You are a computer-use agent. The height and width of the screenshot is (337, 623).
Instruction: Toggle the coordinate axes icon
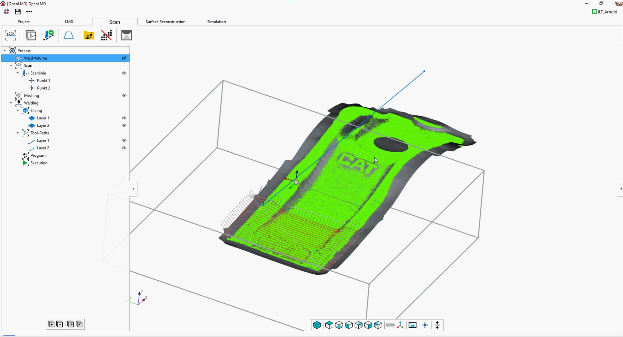coord(400,325)
